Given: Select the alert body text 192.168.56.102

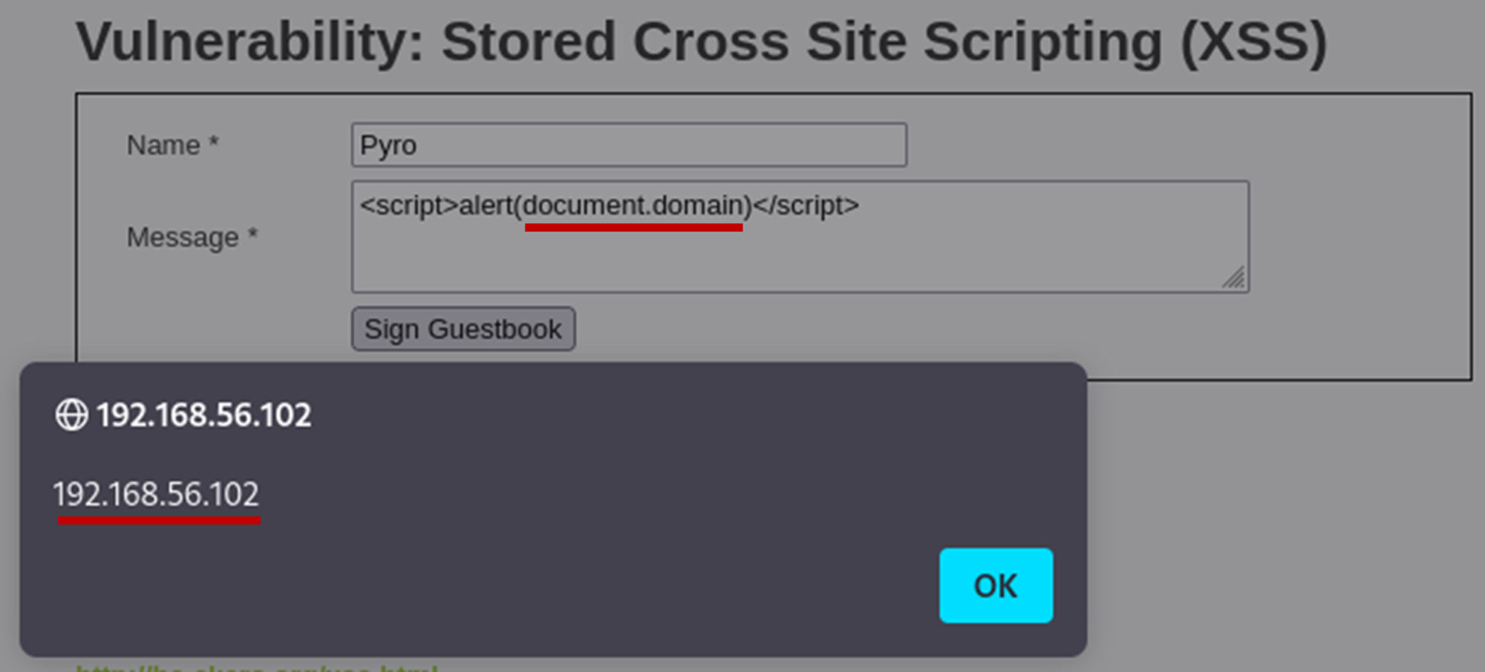Looking at the screenshot, I should (x=156, y=494).
